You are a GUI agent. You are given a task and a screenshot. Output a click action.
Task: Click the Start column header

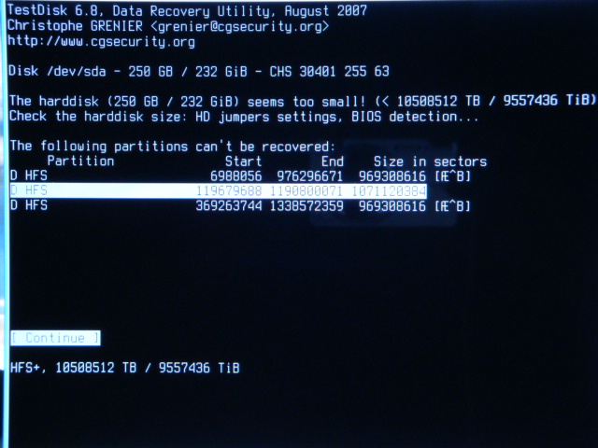pos(243,161)
